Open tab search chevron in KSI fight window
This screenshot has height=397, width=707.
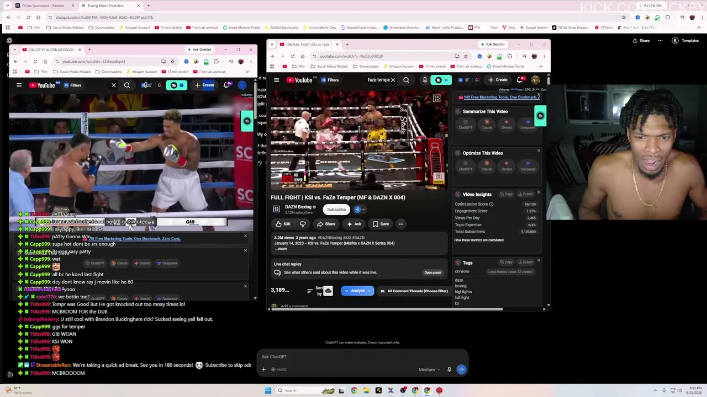(272, 45)
